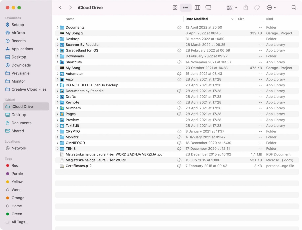Expand the OMNIFOOD folder

tap(58, 143)
